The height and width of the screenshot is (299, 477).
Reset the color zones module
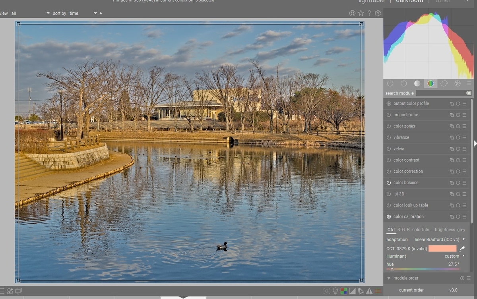pyautogui.click(x=458, y=126)
